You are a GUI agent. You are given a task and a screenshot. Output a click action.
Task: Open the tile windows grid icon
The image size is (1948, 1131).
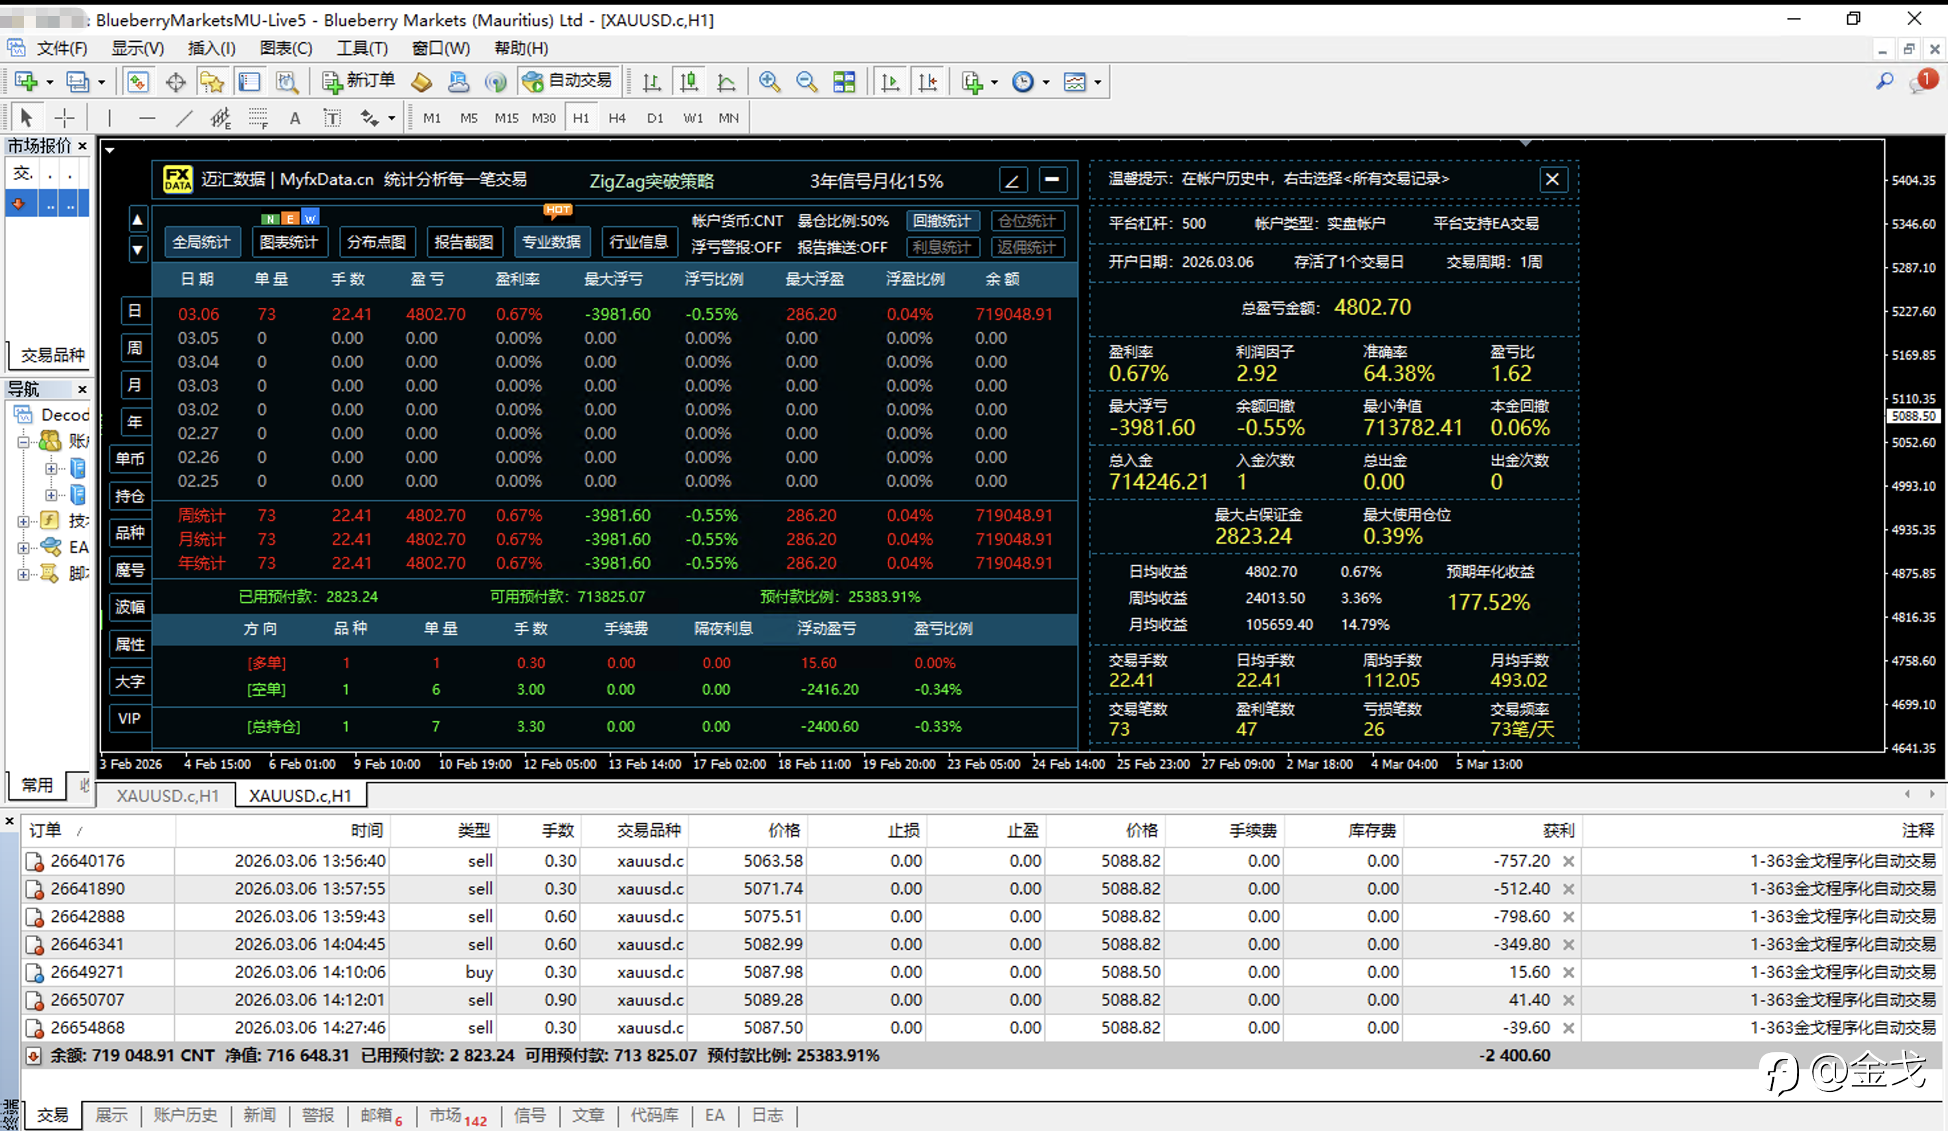[844, 81]
